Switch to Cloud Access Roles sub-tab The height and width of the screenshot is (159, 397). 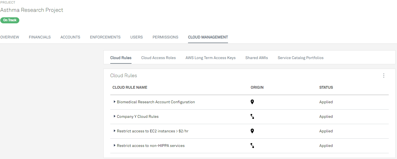[158, 58]
